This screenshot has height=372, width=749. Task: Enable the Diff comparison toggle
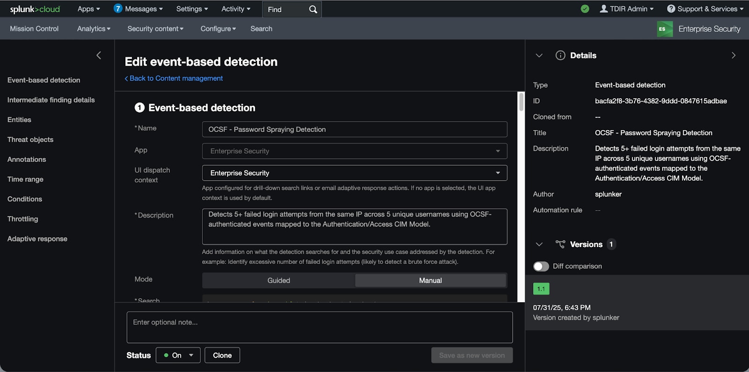tap(541, 266)
